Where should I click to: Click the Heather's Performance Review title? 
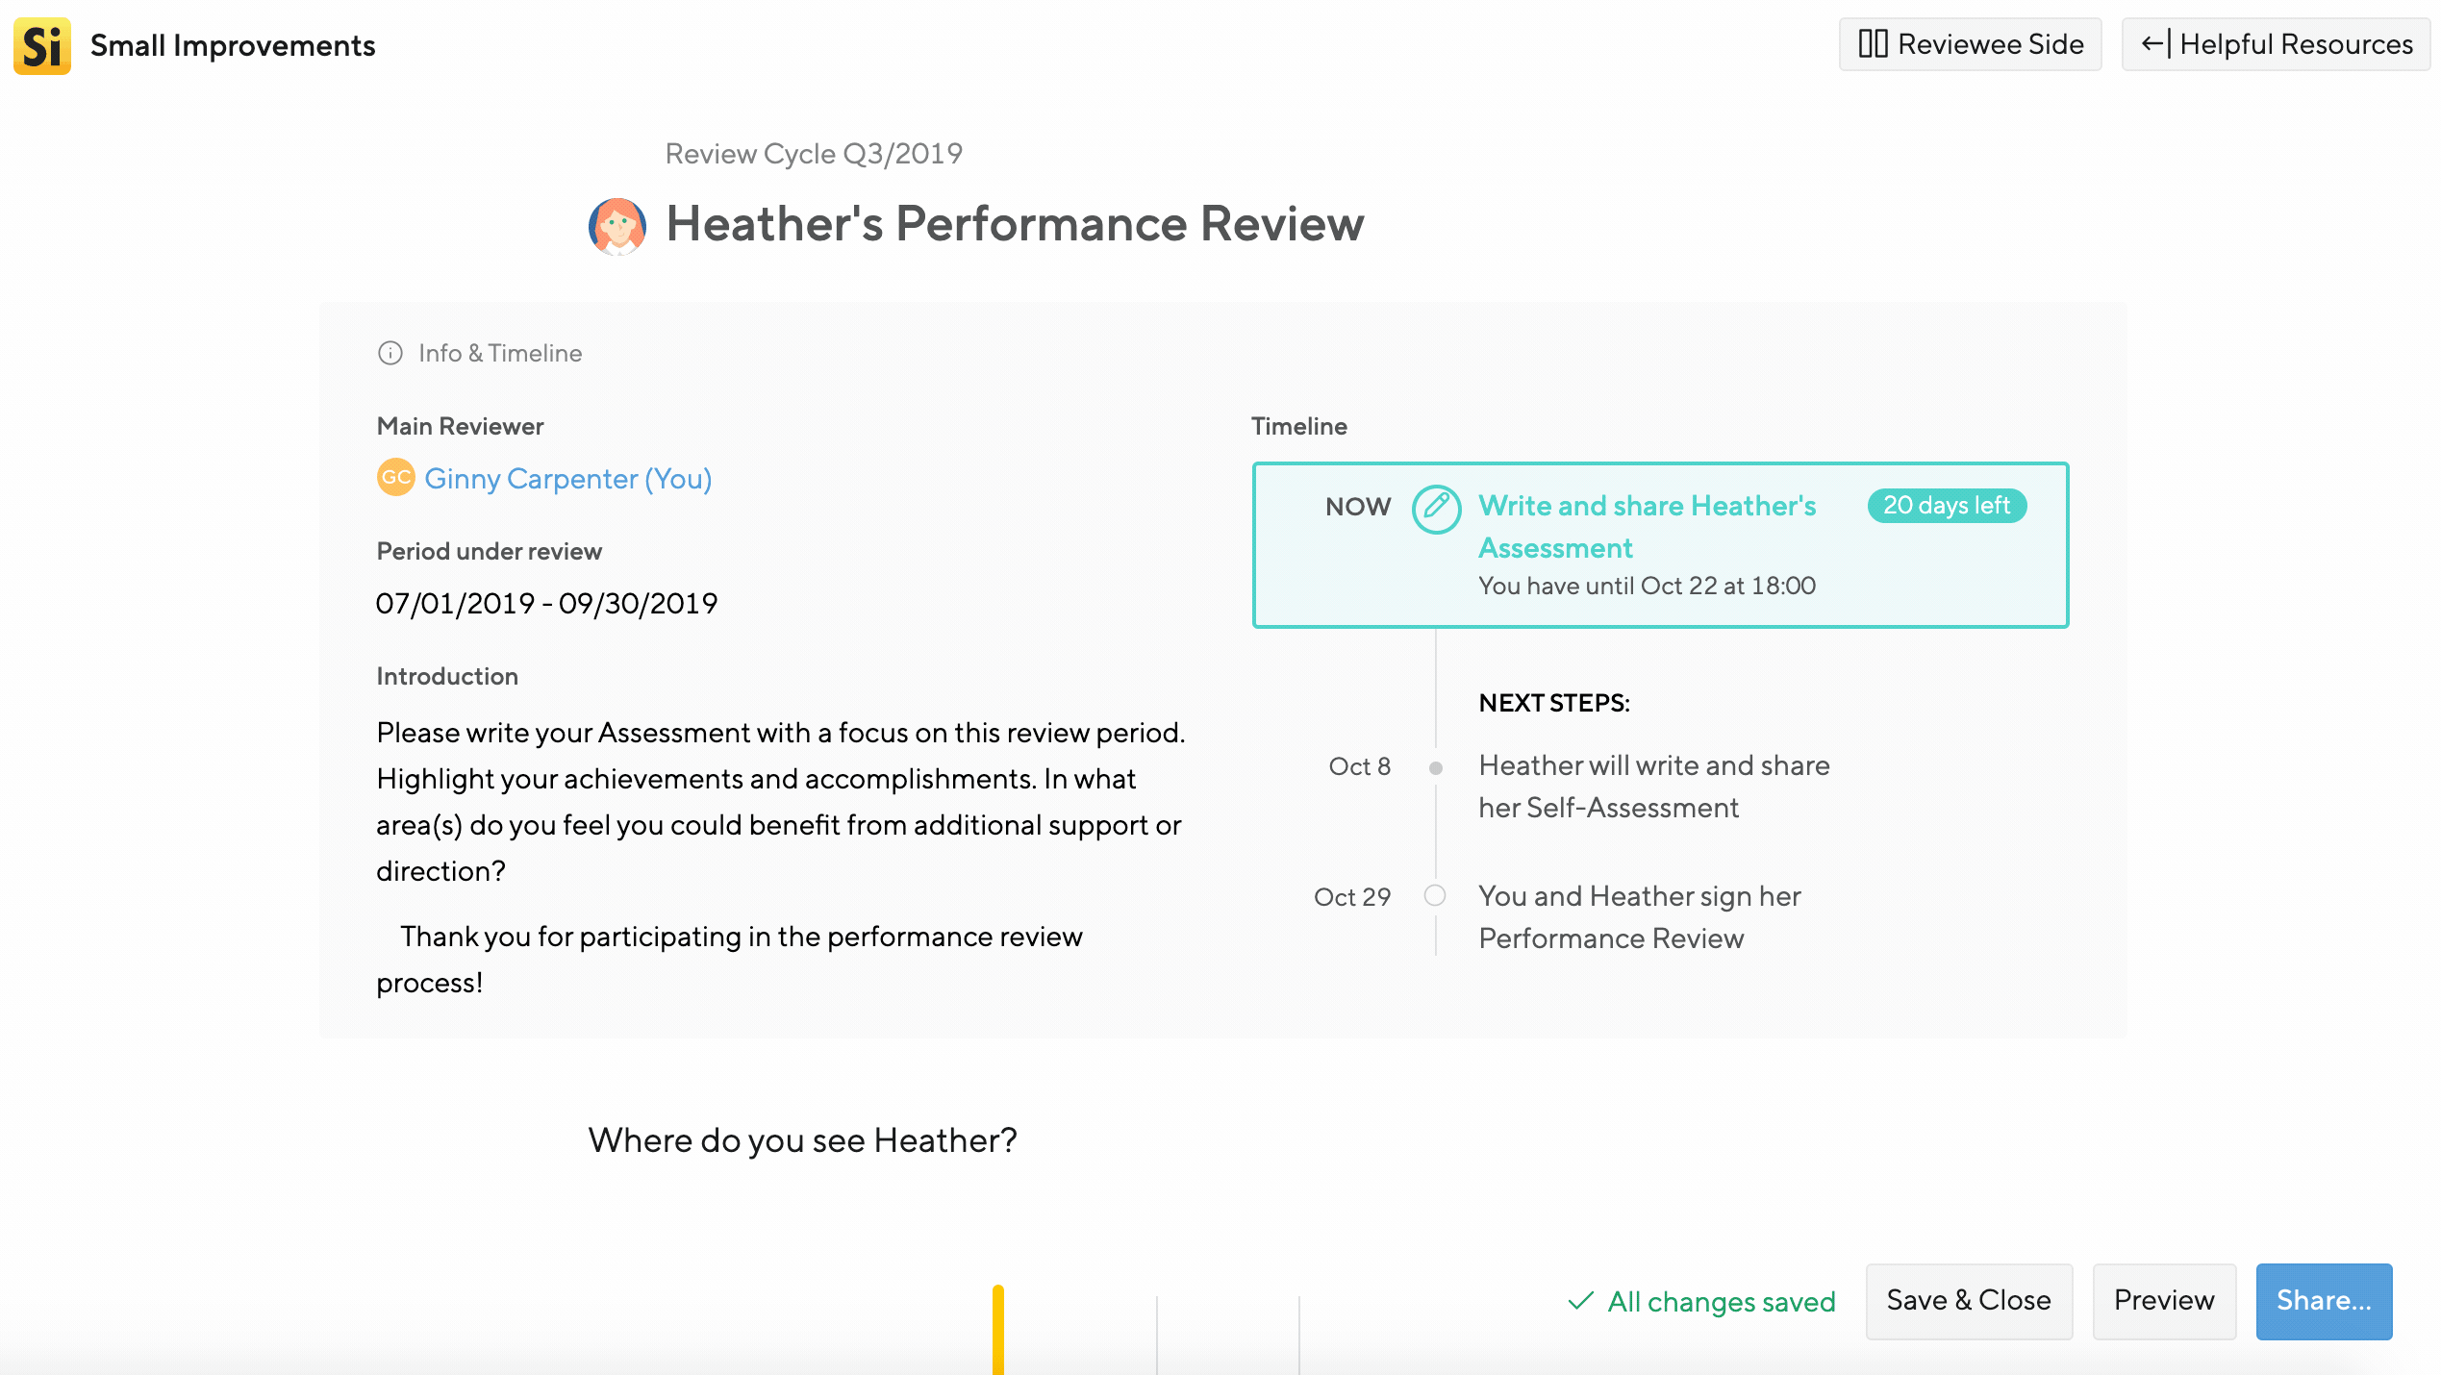tap(1015, 224)
